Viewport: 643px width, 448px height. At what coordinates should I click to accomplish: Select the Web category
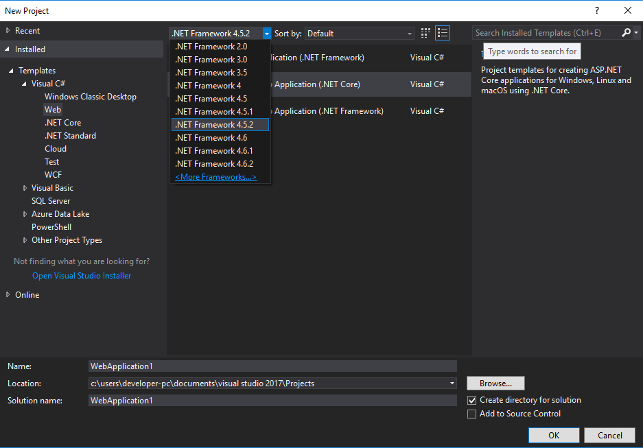point(53,110)
